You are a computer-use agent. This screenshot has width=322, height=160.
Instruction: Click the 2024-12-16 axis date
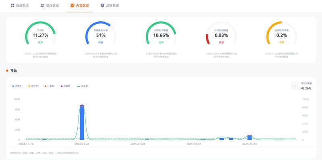[26, 144]
